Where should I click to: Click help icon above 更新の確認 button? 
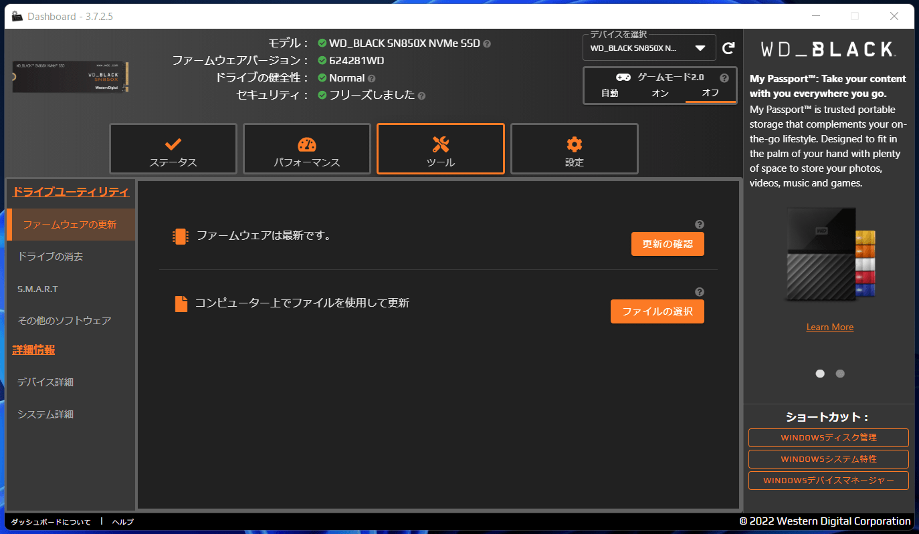point(700,225)
